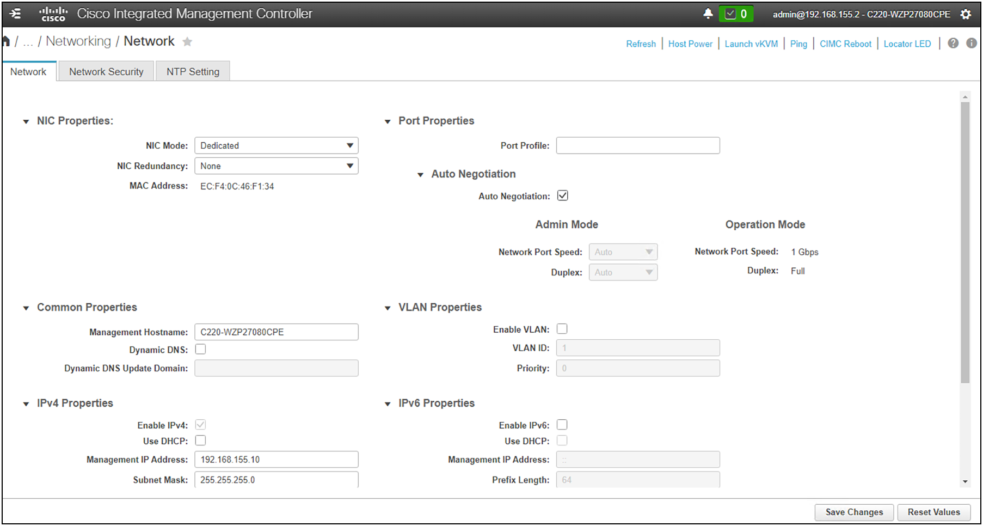983x526 pixels.
Task: Open the NIC Redundancy dropdown
Action: (277, 166)
